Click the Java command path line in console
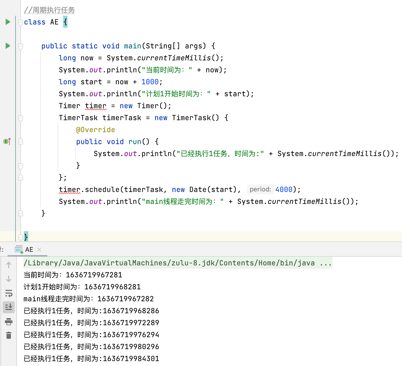The image size is (402, 366). (x=169, y=263)
